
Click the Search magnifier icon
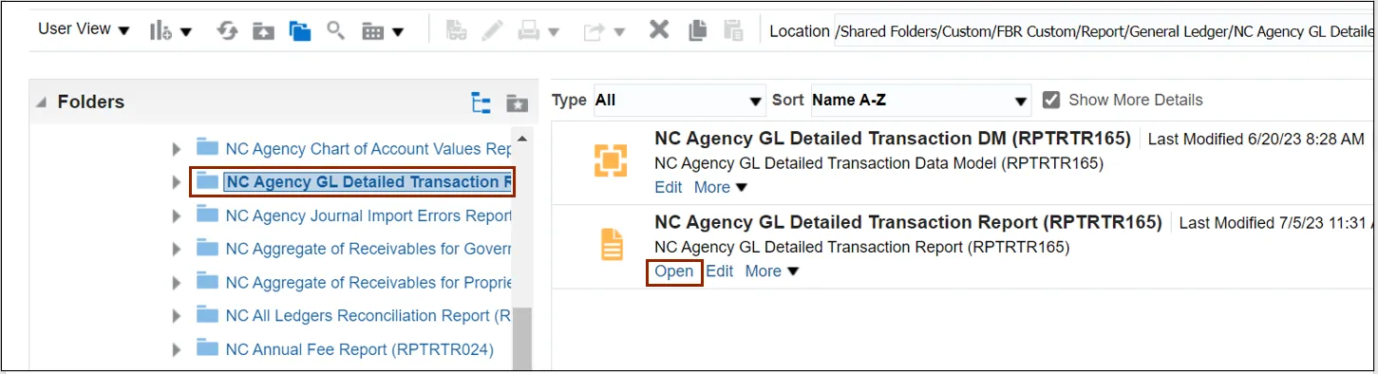click(x=335, y=30)
